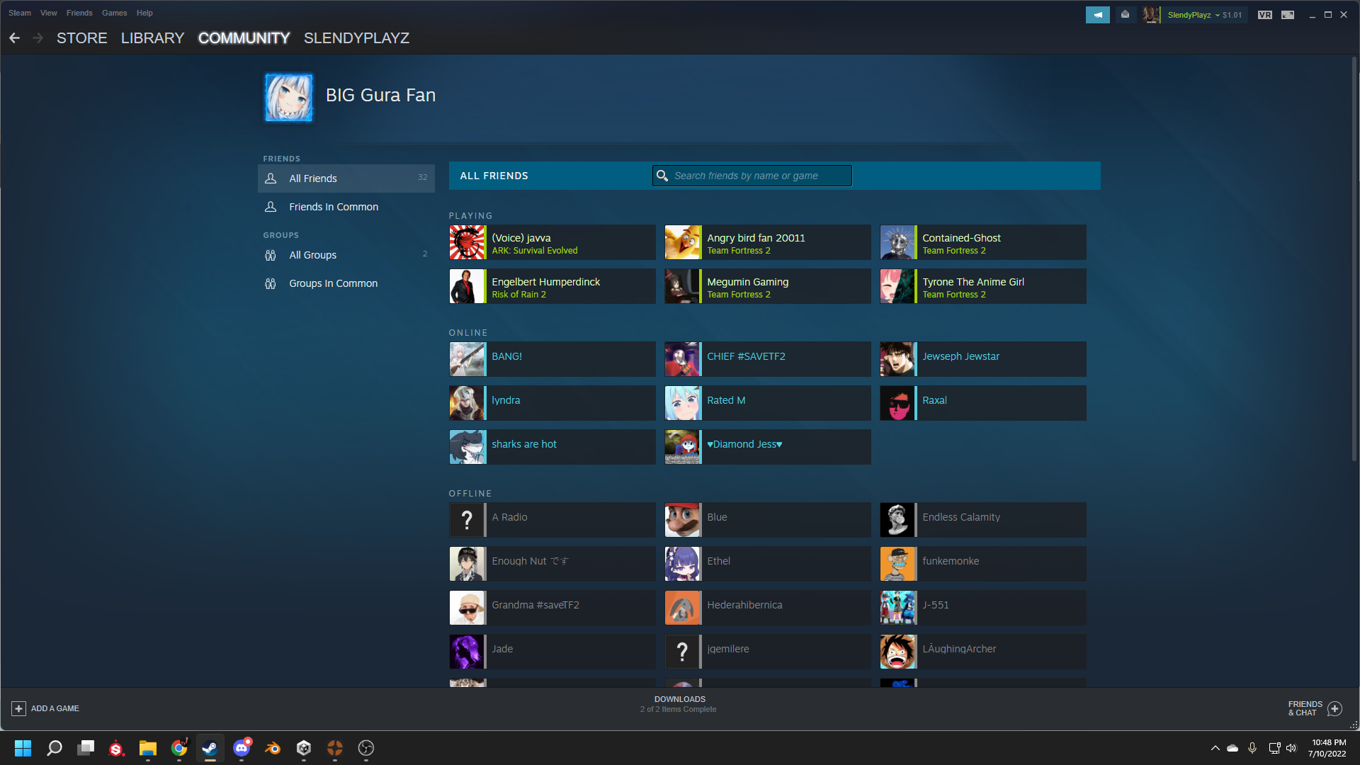The width and height of the screenshot is (1360, 765).
Task: Open the DOWNLOADS status
Action: [679, 704]
